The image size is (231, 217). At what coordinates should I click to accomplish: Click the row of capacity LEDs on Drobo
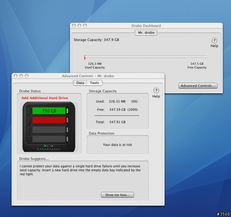coord(49,149)
